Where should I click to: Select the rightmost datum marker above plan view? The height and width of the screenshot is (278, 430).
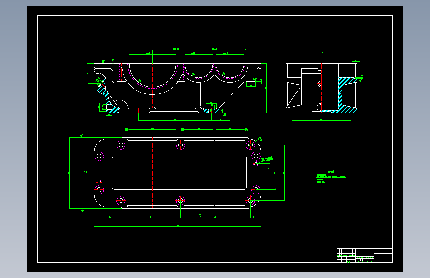pos(246,130)
